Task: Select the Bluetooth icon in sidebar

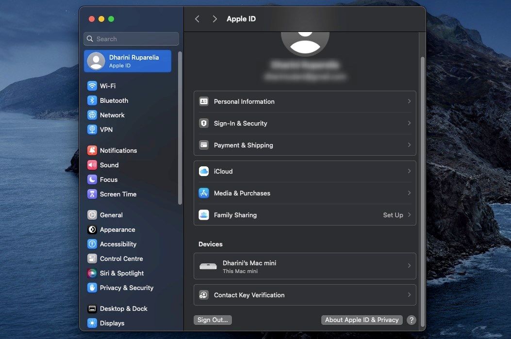Action: click(x=92, y=100)
